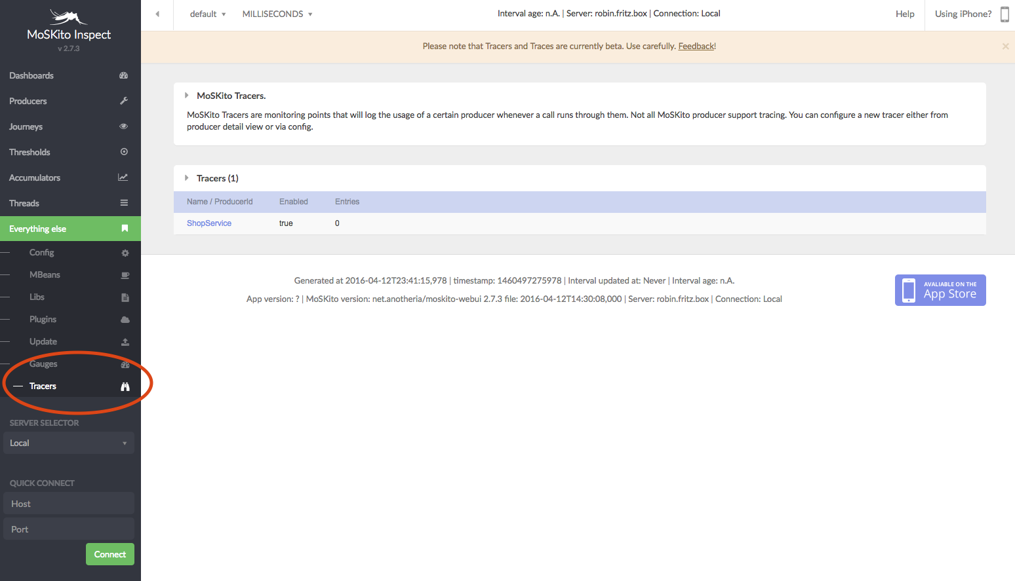The image size is (1015, 581).
Task: Click the QUICK CONNECT heading
Action: tap(42, 483)
